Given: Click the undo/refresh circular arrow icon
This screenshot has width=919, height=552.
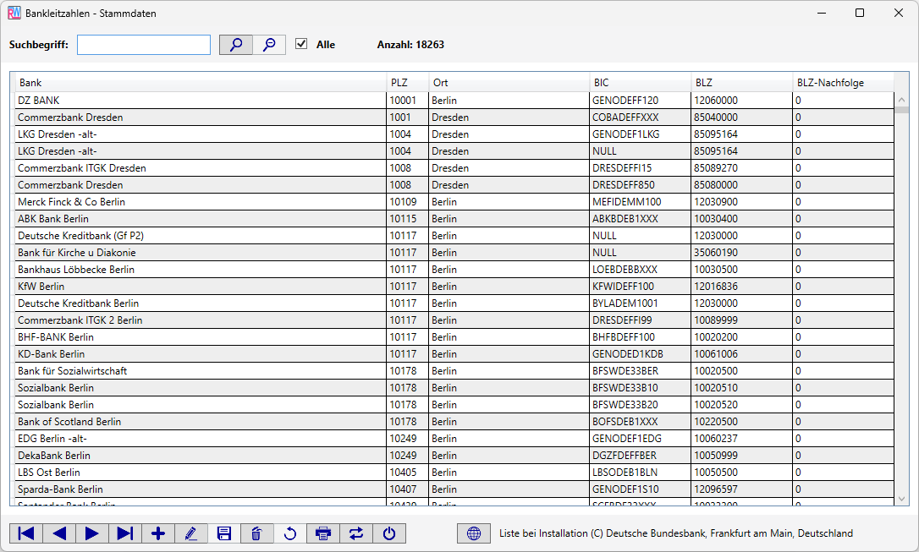Looking at the screenshot, I should 290,533.
